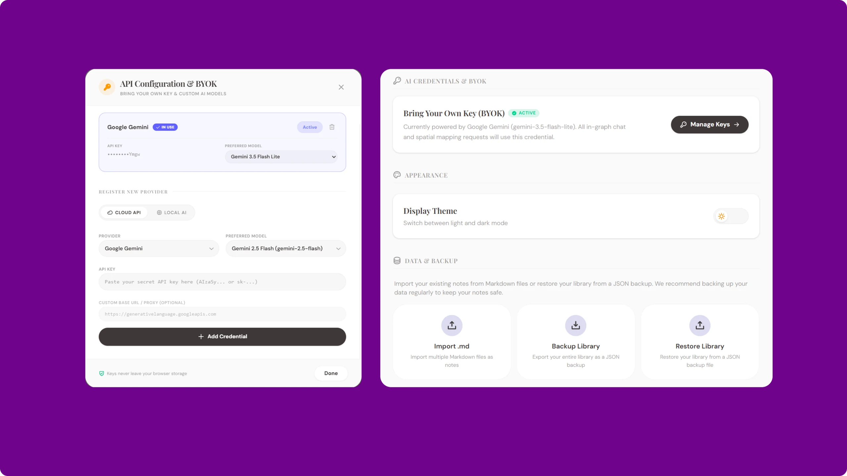Open the Gemini 3.5 Flash Lite model dropdown
This screenshot has width=847, height=476.
point(281,157)
